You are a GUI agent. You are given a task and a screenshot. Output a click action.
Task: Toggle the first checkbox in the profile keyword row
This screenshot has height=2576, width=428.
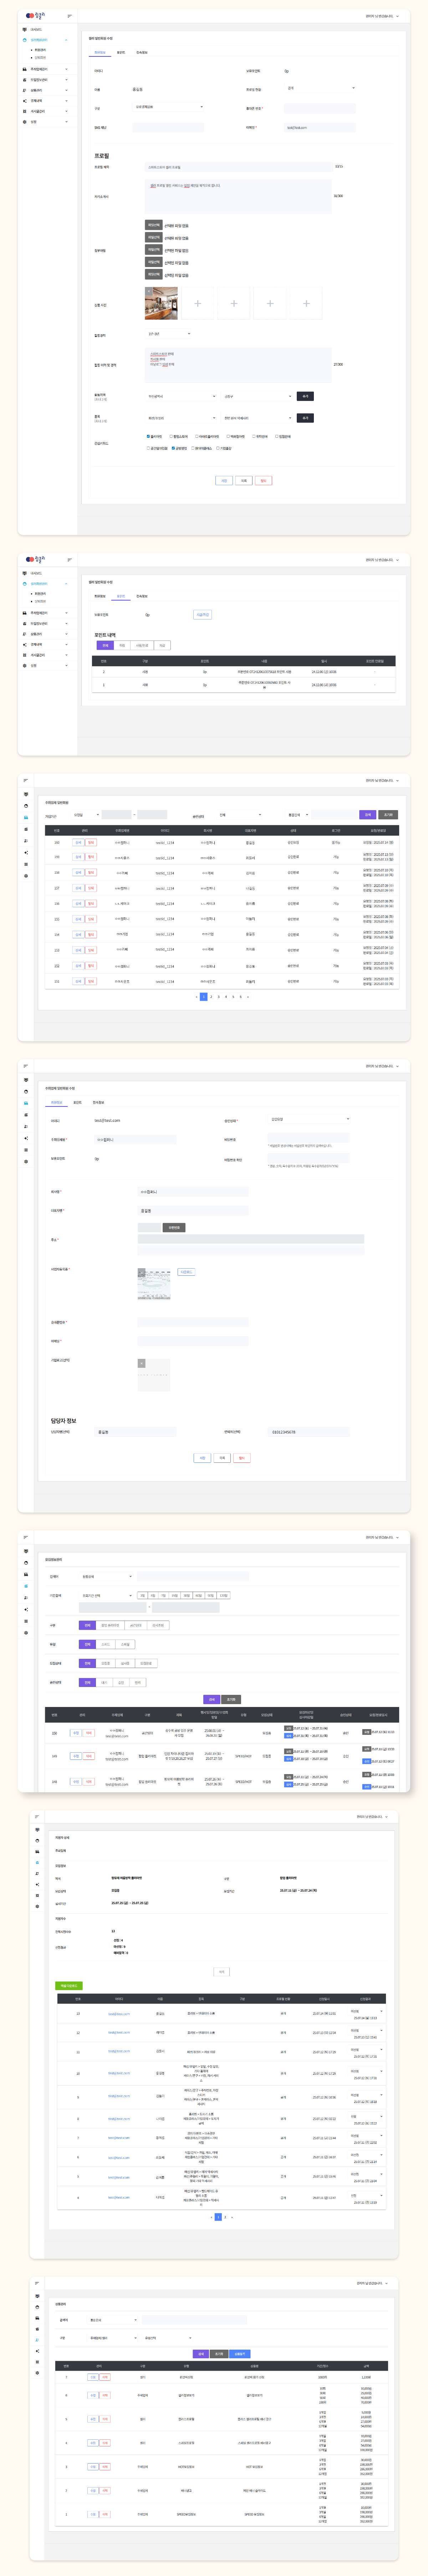[x=148, y=436]
